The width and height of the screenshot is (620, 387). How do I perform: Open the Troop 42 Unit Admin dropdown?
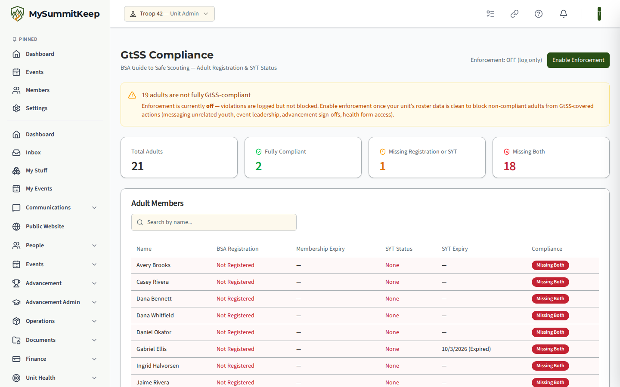(169, 14)
